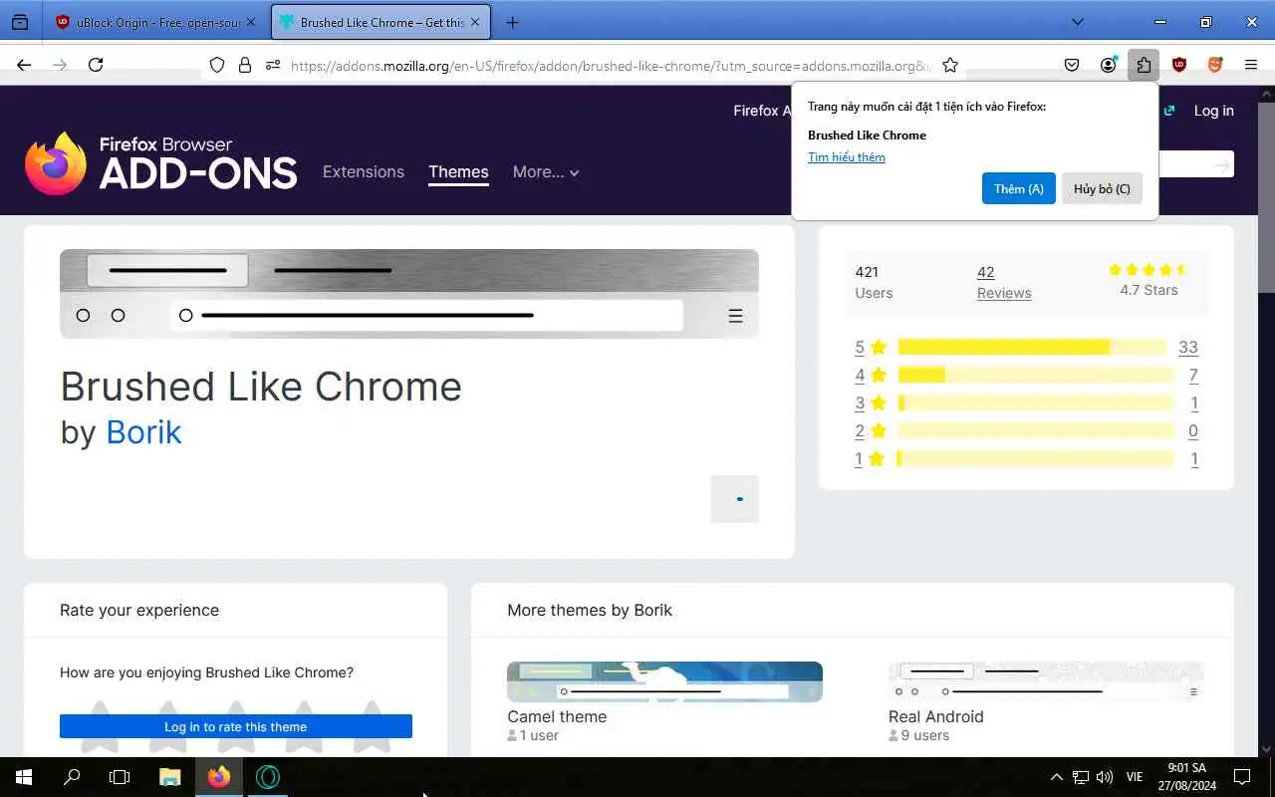Open Task View on the taskbar
Screen dimensions: 1275x797
point(120,777)
